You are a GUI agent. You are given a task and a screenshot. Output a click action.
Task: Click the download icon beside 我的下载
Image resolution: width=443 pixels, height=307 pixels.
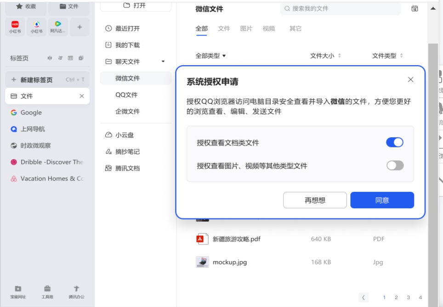[x=108, y=45]
